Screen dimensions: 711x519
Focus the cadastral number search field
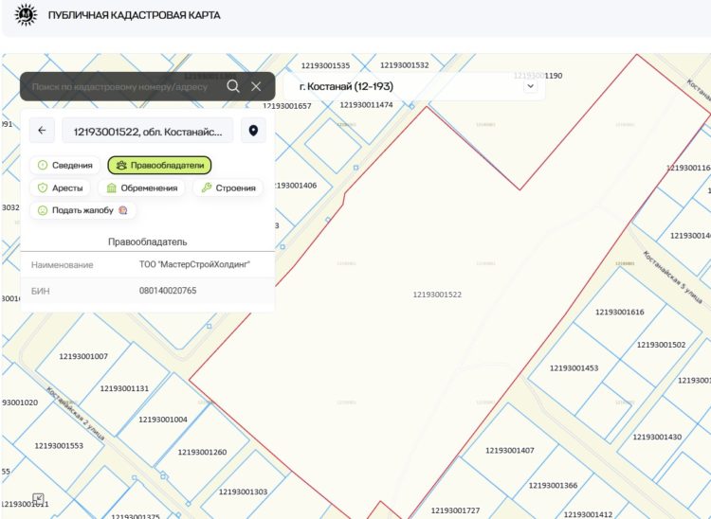pos(125,86)
